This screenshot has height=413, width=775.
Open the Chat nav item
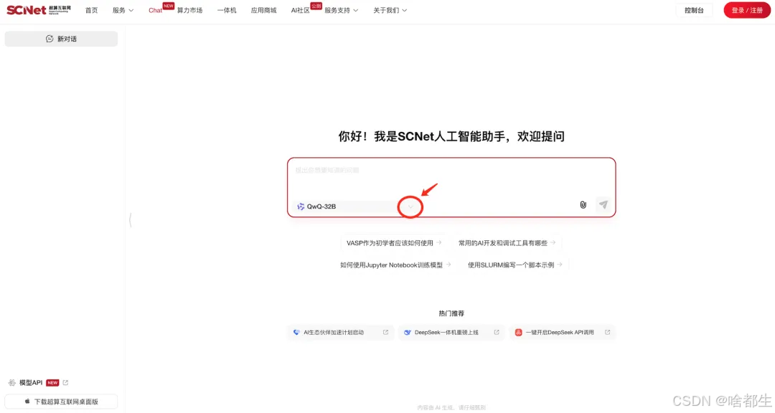click(155, 10)
